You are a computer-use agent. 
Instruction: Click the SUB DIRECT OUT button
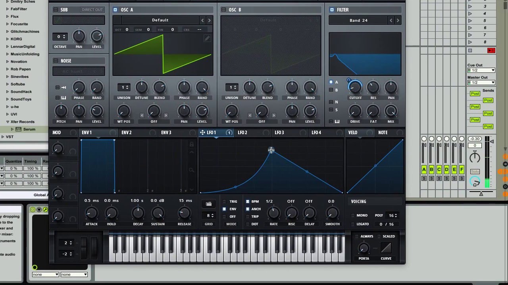point(92,10)
